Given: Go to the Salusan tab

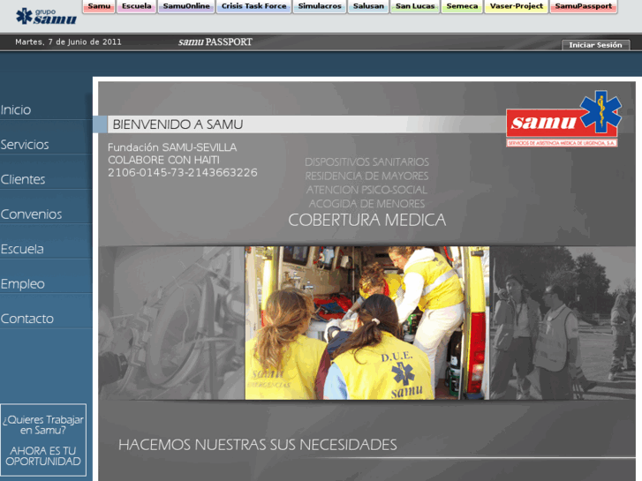Looking at the screenshot, I should (368, 6).
